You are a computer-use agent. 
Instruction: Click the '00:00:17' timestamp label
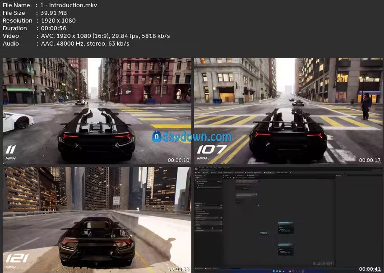(370, 160)
